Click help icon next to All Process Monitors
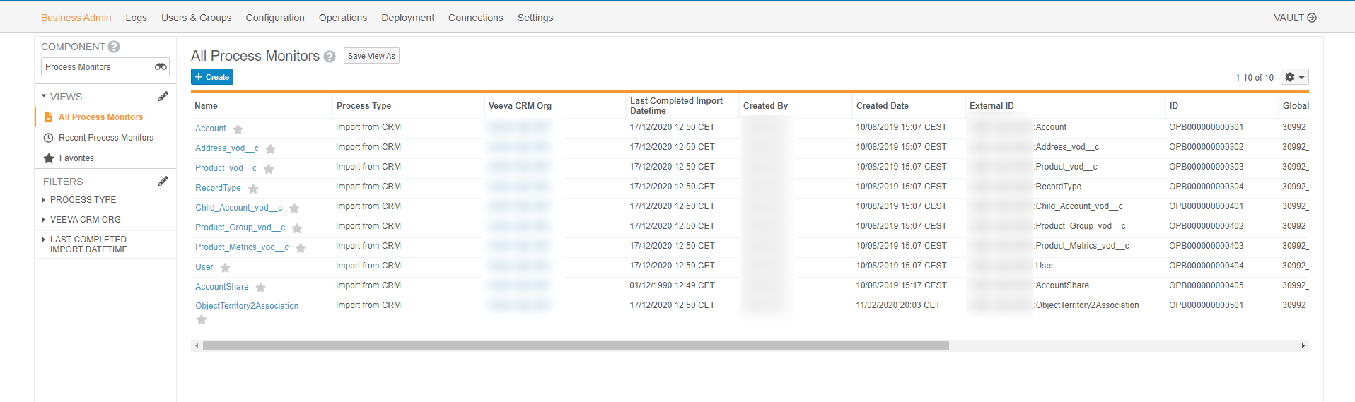The image size is (1355, 402). (x=330, y=57)
